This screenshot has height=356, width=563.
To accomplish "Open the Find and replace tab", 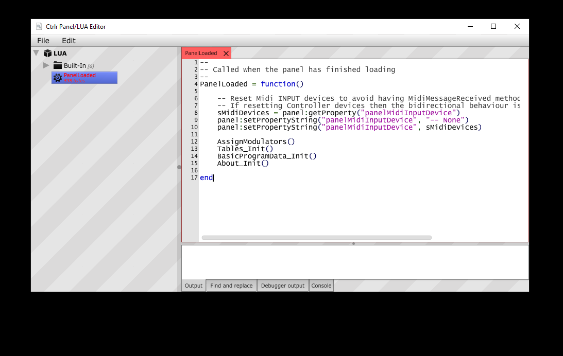I will click(231, 286).
